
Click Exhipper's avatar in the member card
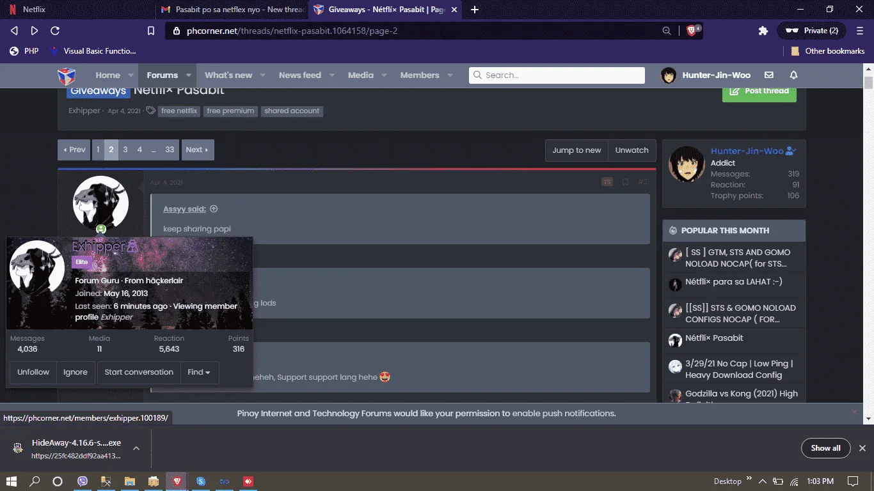tap(37, 268)
